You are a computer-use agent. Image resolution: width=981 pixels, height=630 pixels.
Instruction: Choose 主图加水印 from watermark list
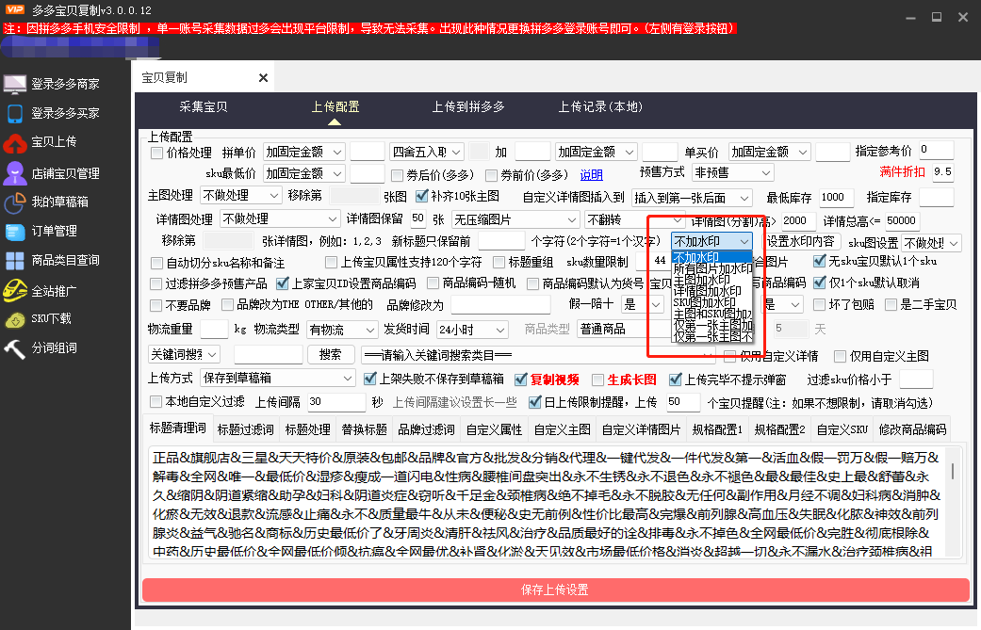712,280
